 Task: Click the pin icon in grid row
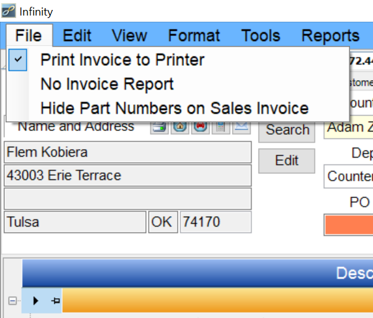(55, 301)
